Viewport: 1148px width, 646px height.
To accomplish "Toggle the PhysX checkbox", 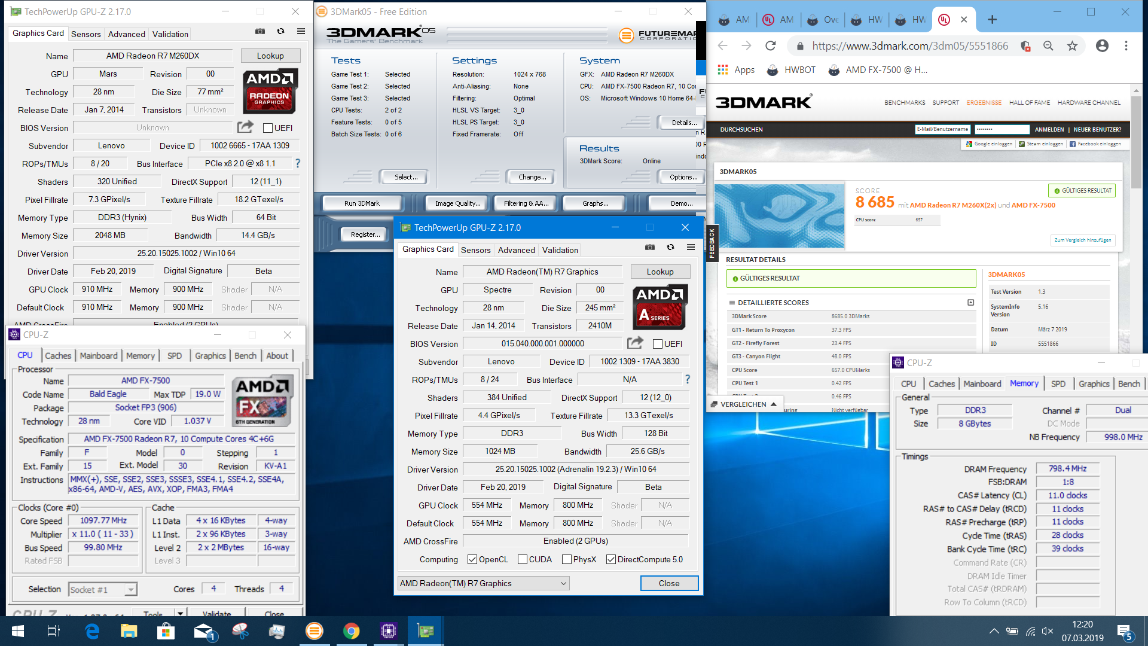I will click(567, 559).
